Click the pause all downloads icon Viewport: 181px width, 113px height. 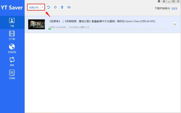55,7
